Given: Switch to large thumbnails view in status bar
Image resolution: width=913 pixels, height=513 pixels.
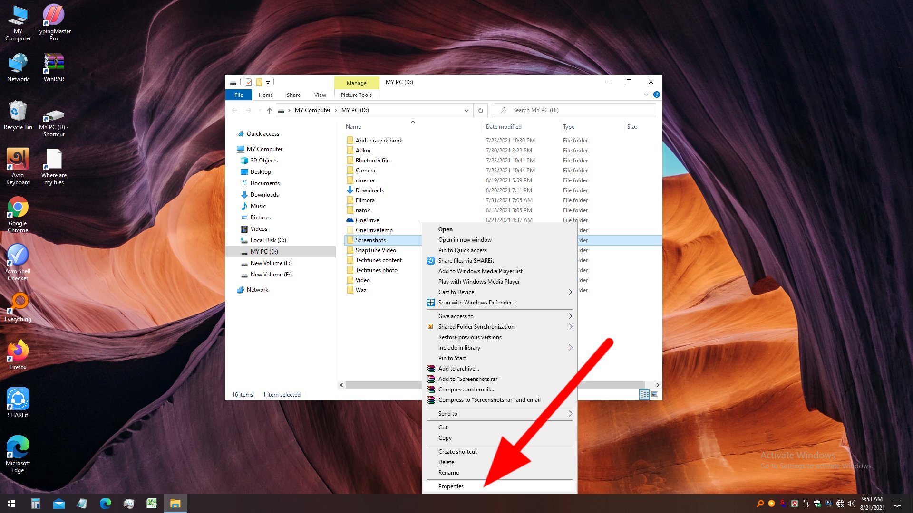Looking at the screenshot, I should [655, 395].
